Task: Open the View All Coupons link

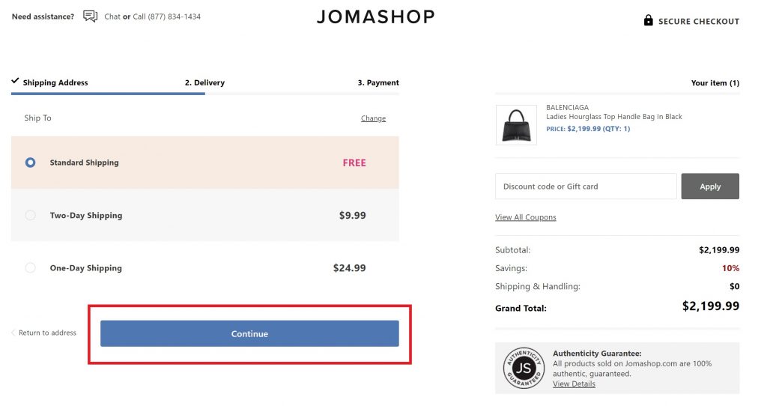Action: pos(525,217)
